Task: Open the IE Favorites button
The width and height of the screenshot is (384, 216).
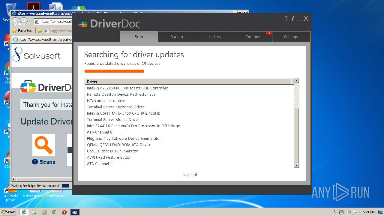Action: pos(22,31)
